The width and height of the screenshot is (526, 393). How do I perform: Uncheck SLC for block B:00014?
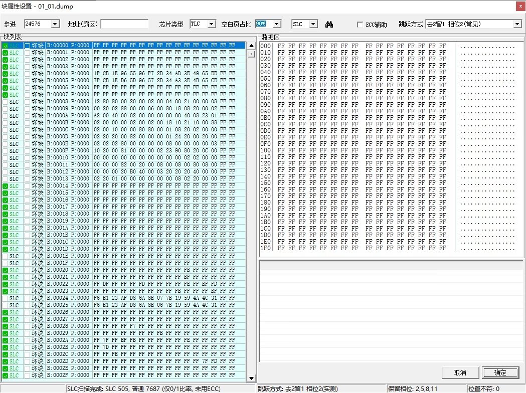point(6,186)
